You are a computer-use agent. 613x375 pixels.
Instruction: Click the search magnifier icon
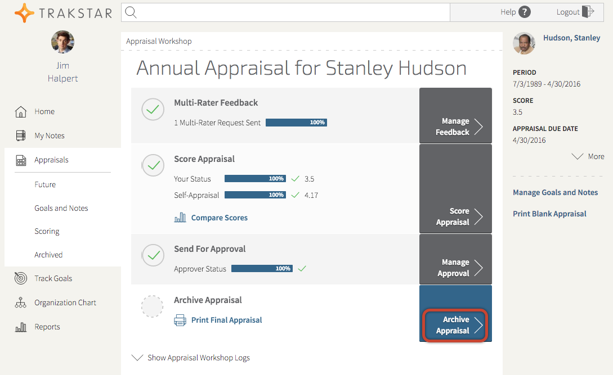coord(131,11)
